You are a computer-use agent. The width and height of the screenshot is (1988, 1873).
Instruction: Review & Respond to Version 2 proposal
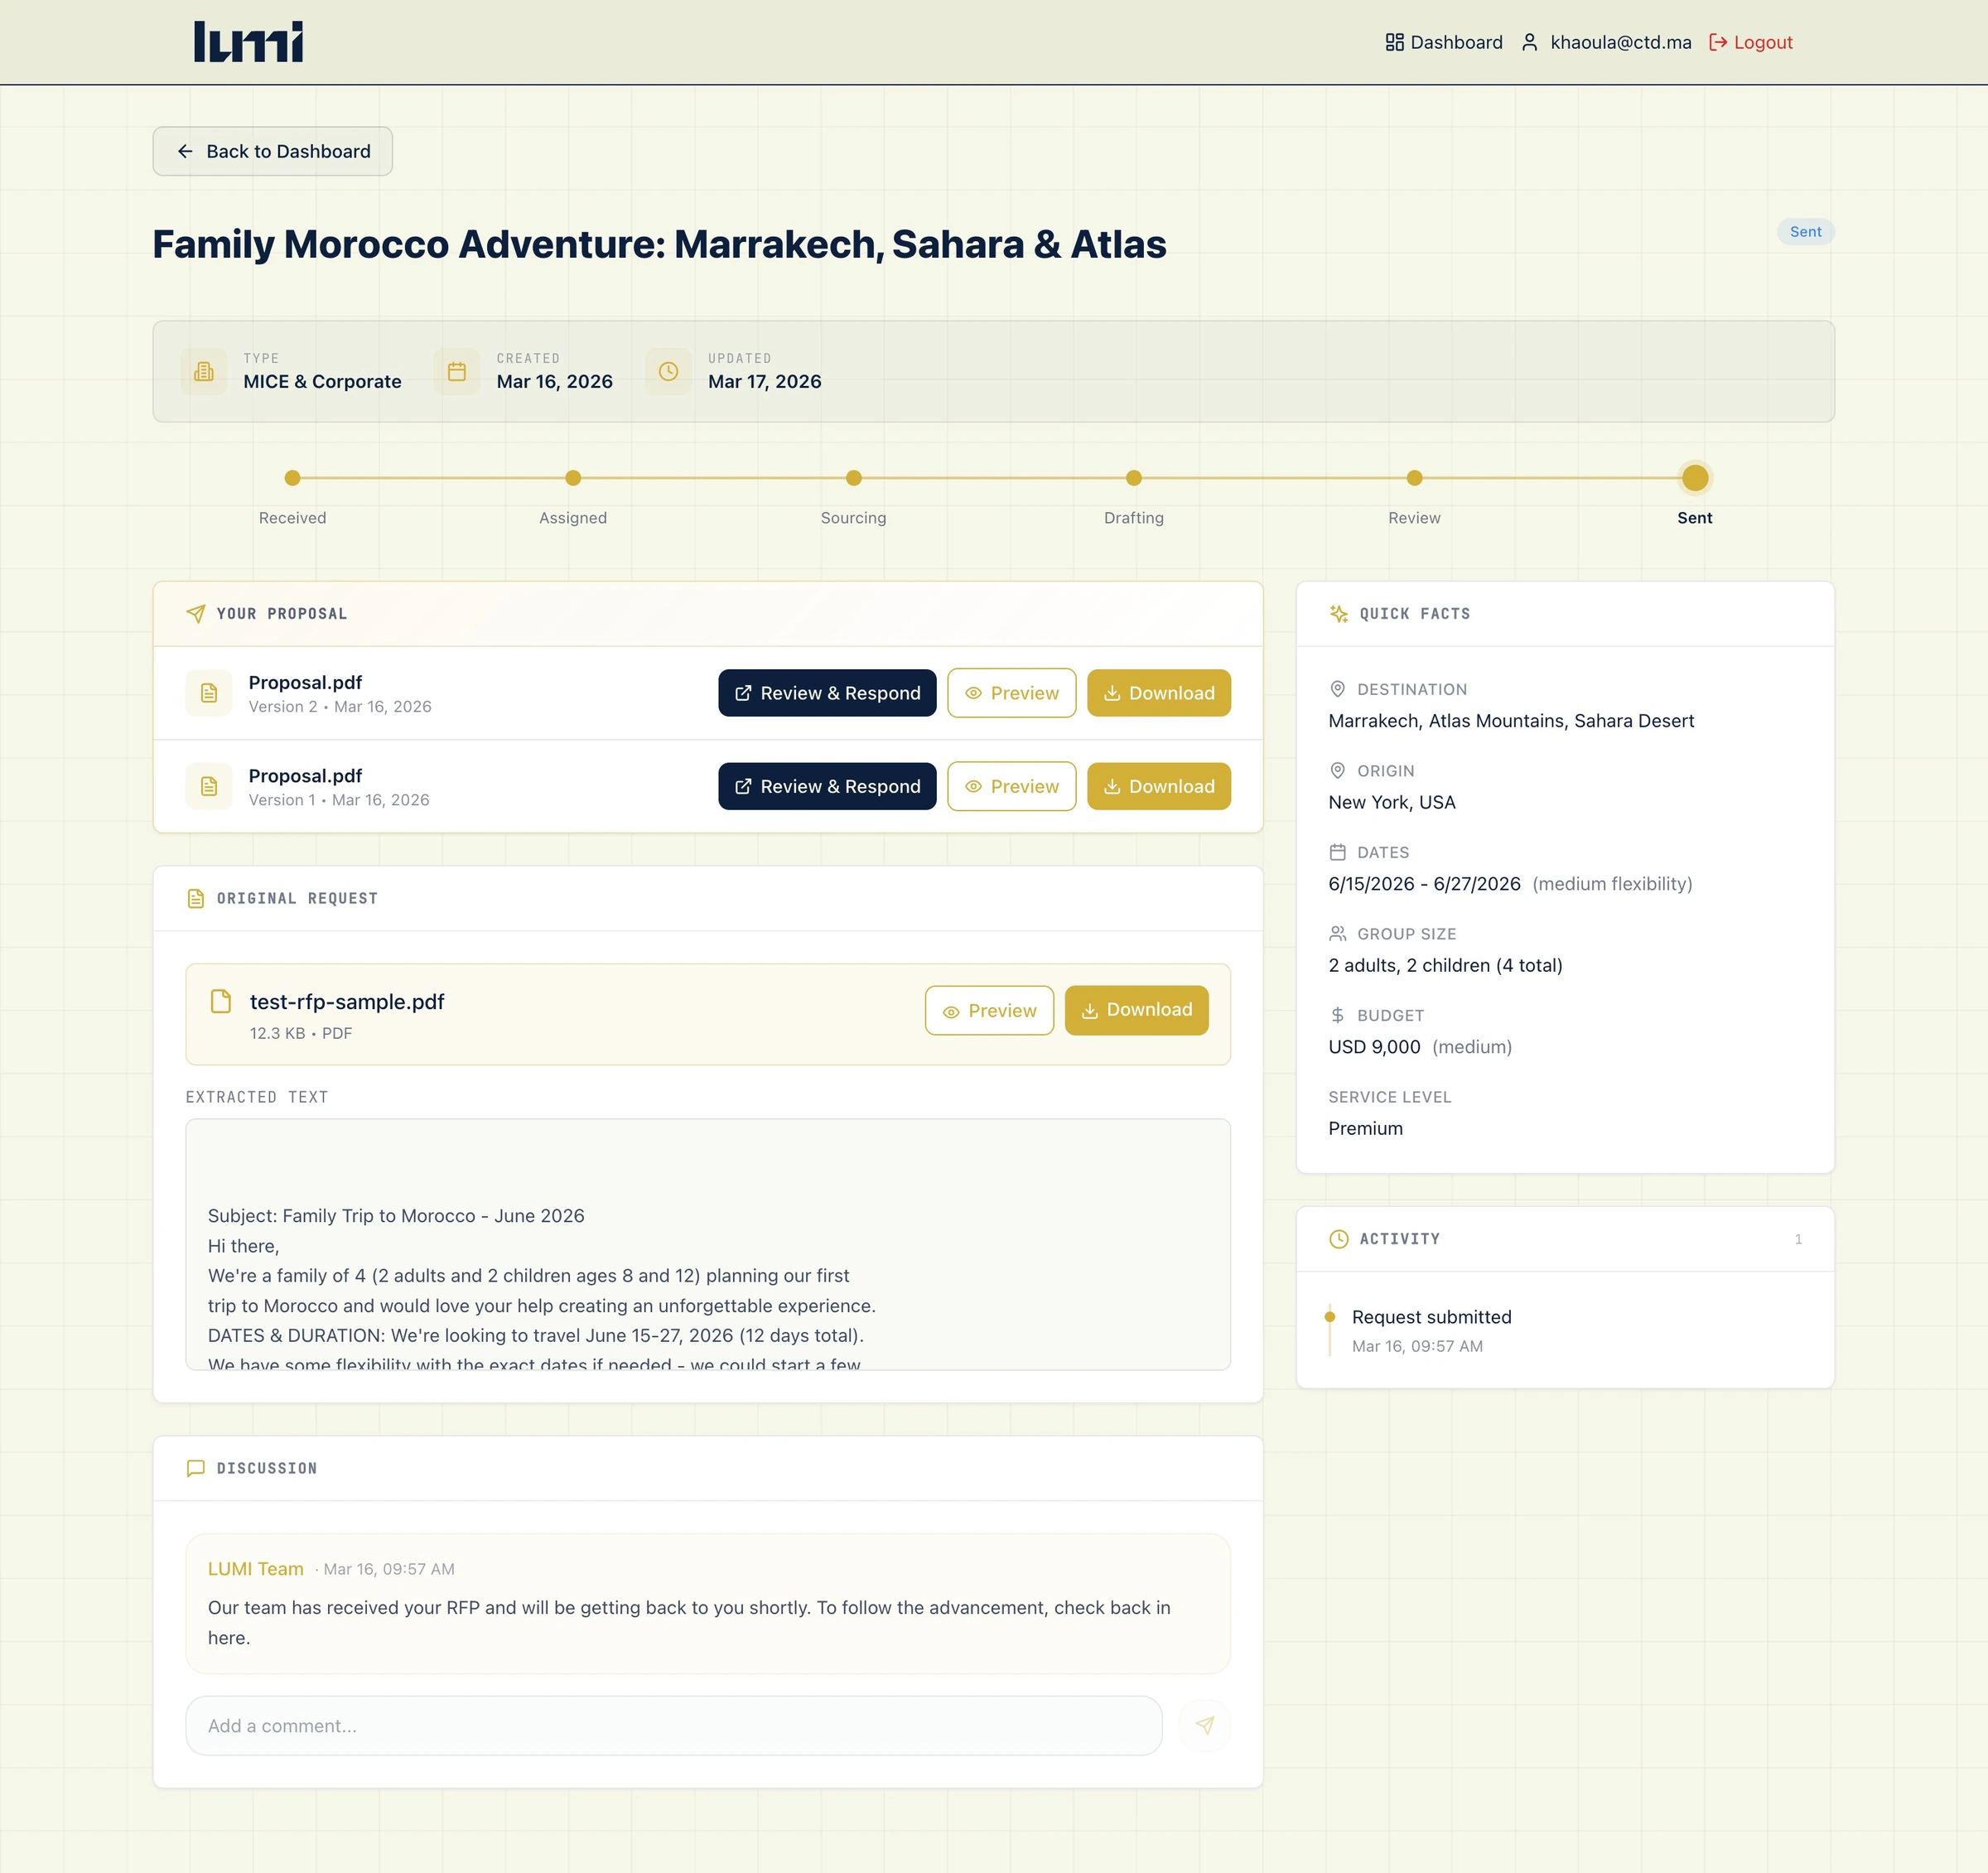click(x=827, y=693)
